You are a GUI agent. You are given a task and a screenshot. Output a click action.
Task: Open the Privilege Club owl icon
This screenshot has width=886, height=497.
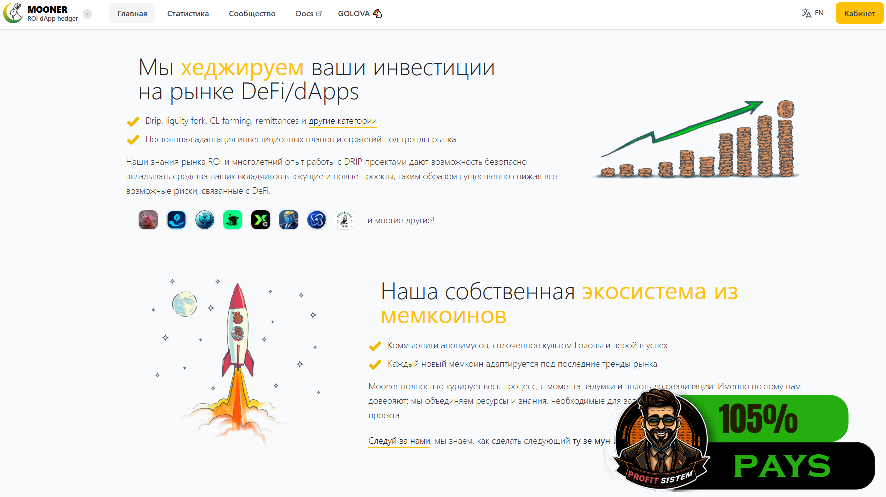click(345, 220)
